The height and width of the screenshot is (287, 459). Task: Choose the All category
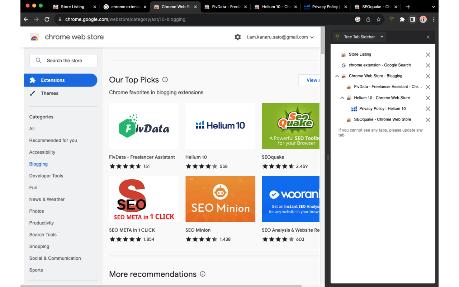[x=32, y=129]
